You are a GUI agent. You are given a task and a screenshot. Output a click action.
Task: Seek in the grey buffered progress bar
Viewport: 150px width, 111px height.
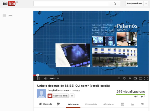[46, 75]
